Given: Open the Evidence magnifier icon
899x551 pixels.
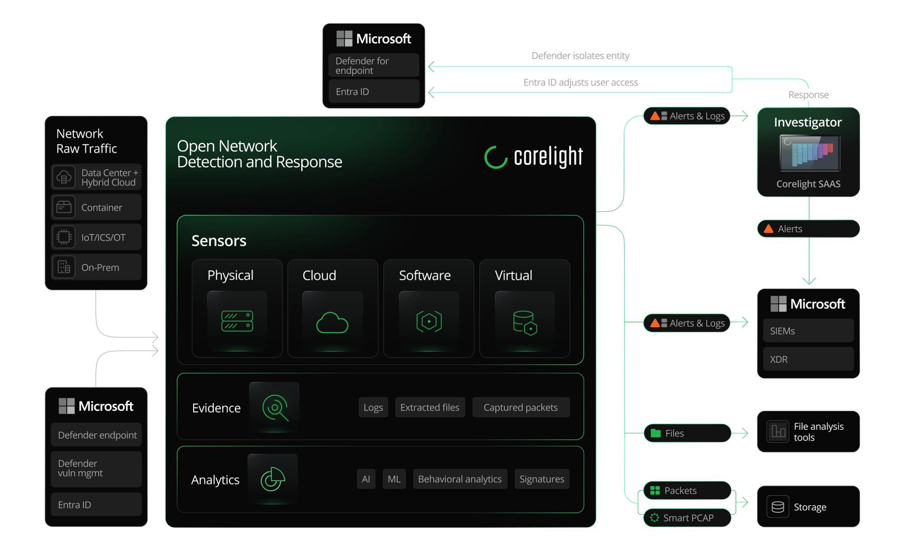Looking at the screenshot, I should click(x=274, y=407).
